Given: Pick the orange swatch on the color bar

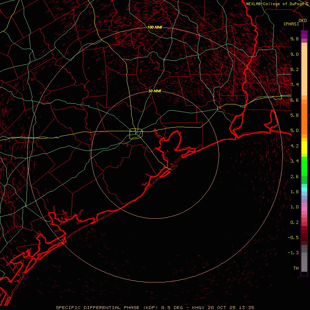Looking at the screenshot, I should click(x=304, y=118).
